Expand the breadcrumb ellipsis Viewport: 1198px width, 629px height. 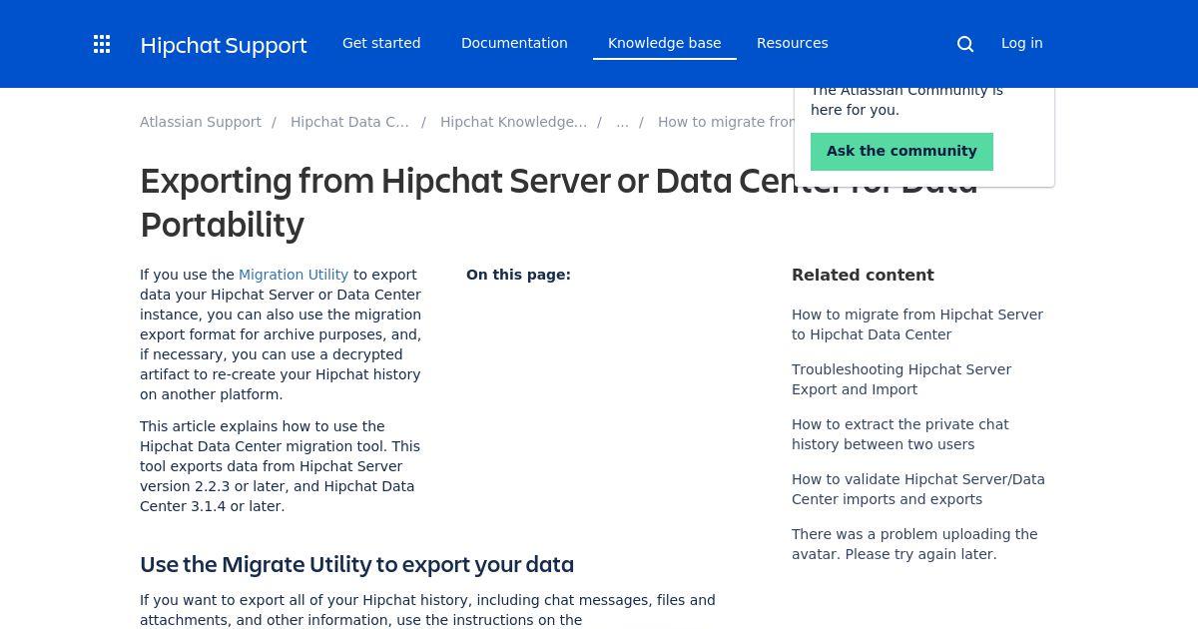622,122
